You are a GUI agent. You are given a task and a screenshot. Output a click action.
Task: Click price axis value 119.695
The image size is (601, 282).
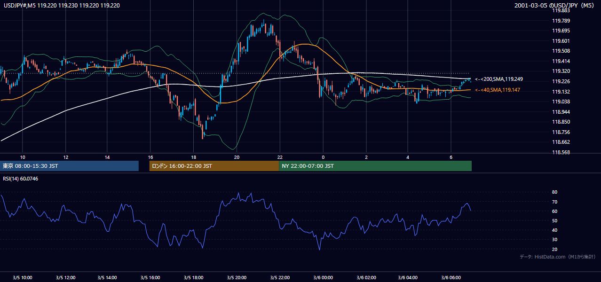point(561,31)
